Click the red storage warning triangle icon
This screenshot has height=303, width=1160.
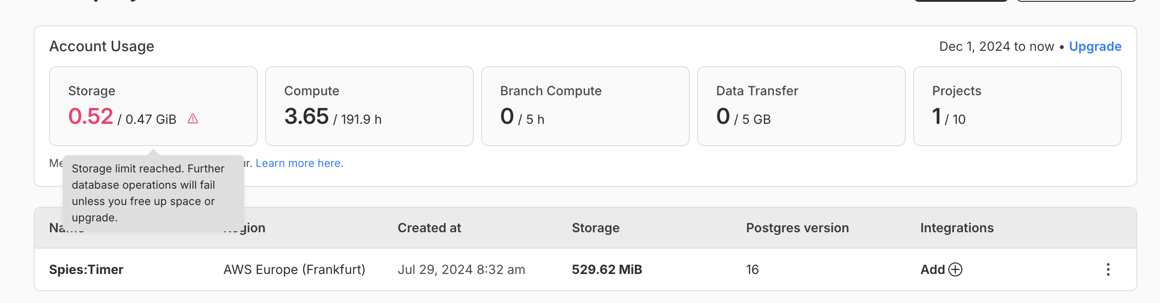coord(193,119)
